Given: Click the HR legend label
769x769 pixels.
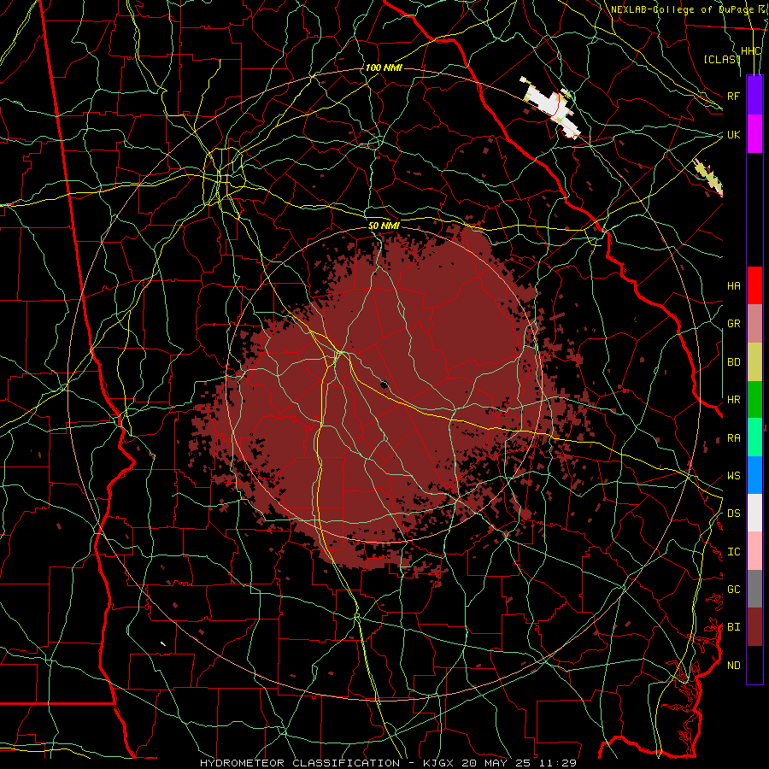Looking at the screenshot, I should (733, 400).
